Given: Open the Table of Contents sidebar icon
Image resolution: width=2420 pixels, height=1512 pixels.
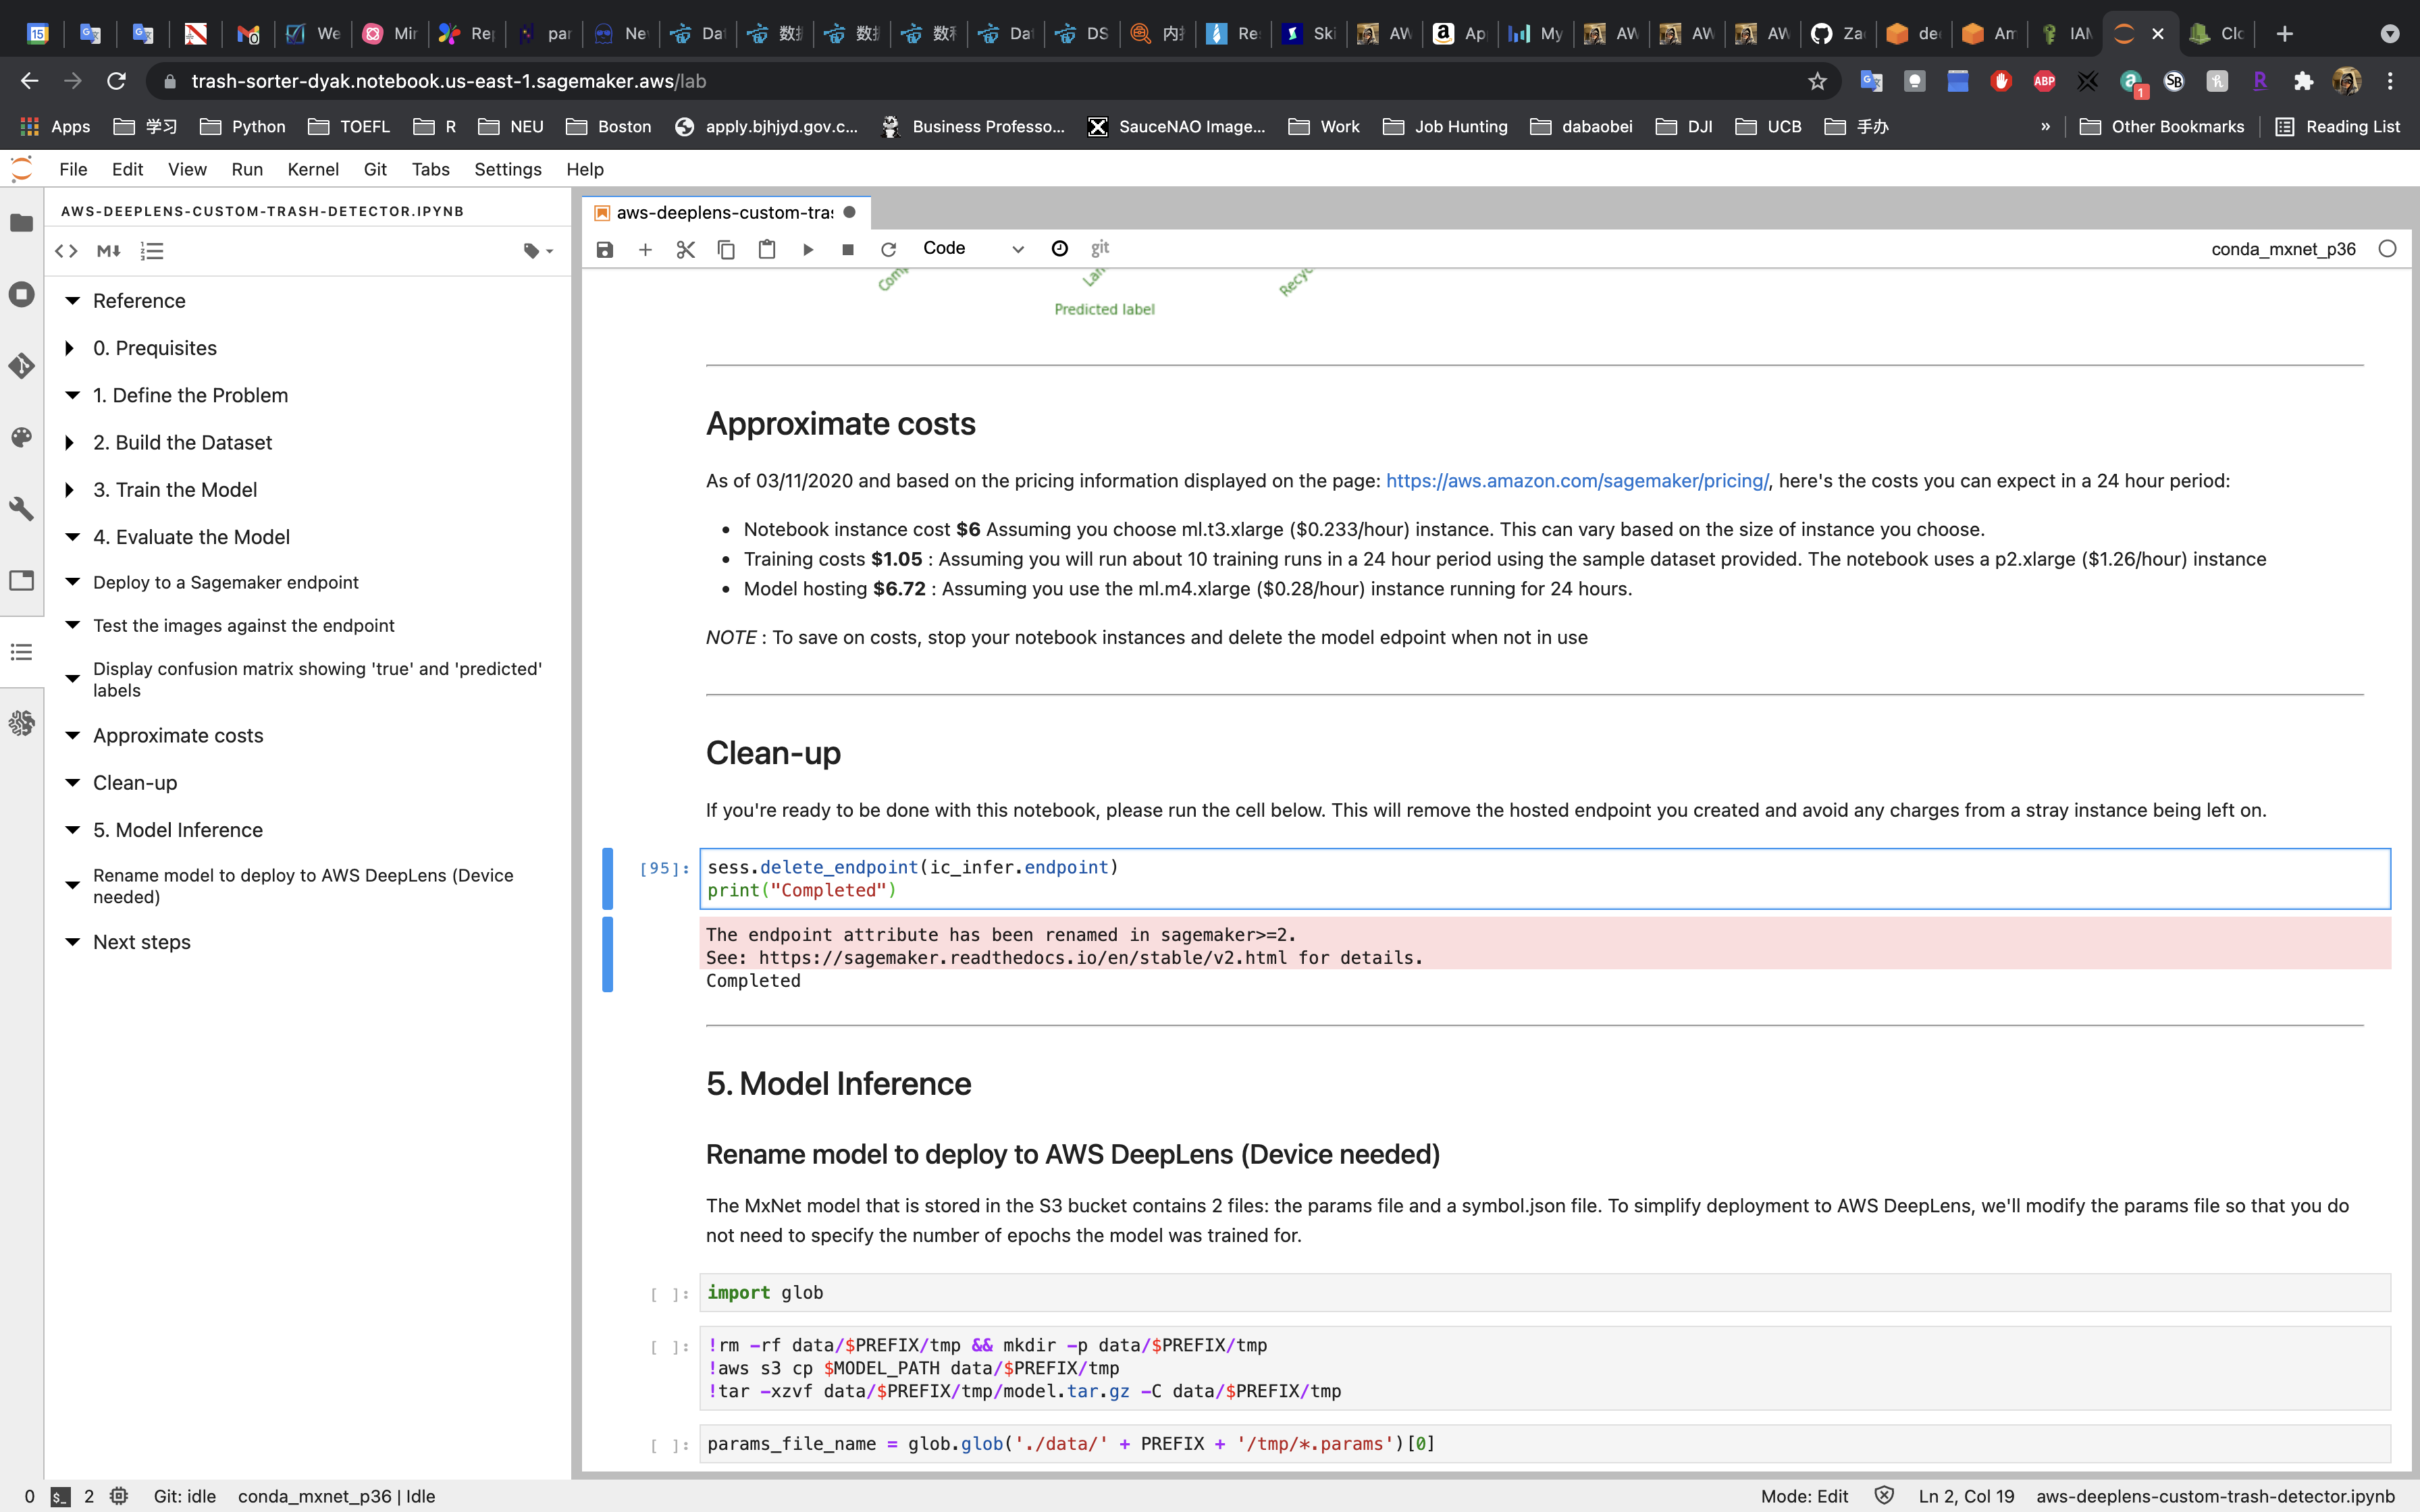Looking at the screenshot, I should pyautogui.click(x=22, y=652).
